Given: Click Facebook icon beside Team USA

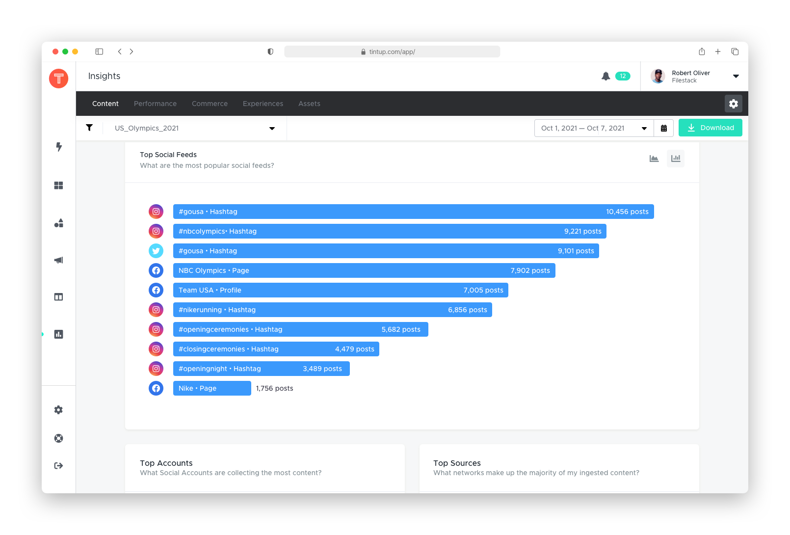Looking at the screenshot, I should 156,290.
